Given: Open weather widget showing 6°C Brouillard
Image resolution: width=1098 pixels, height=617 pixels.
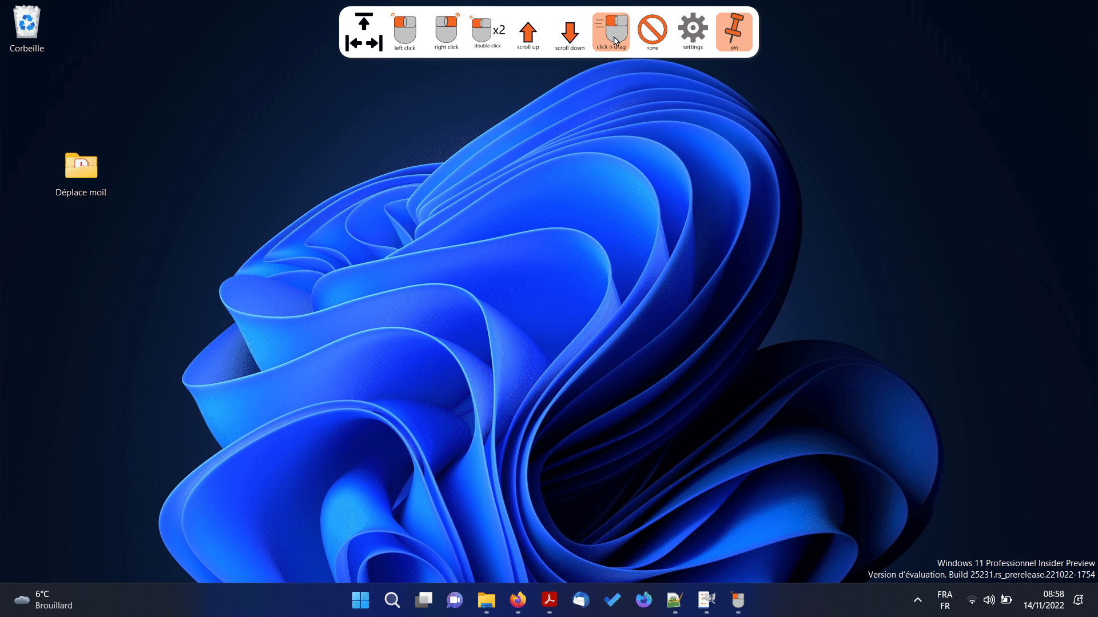Looking at the screenshot, I should point(43,600).
